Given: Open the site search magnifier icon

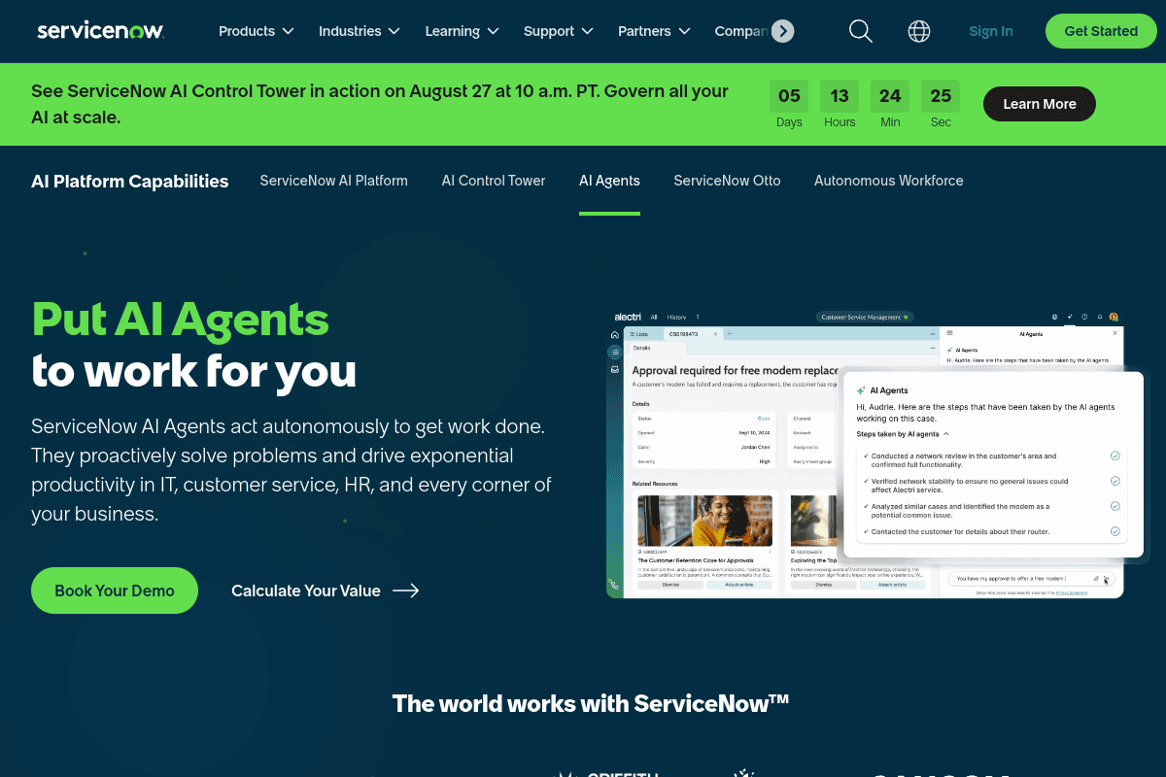Looking at the screenshot, I should pos(861,31).
